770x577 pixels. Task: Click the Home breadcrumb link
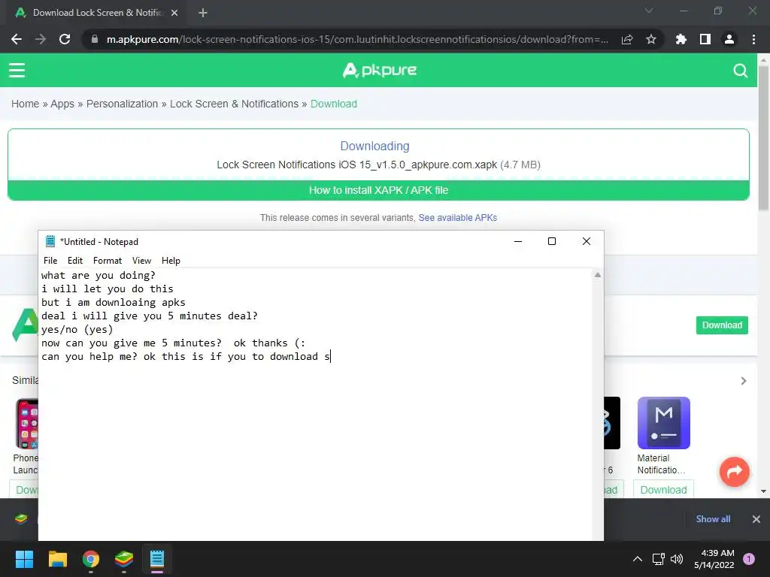click(25, 104)
